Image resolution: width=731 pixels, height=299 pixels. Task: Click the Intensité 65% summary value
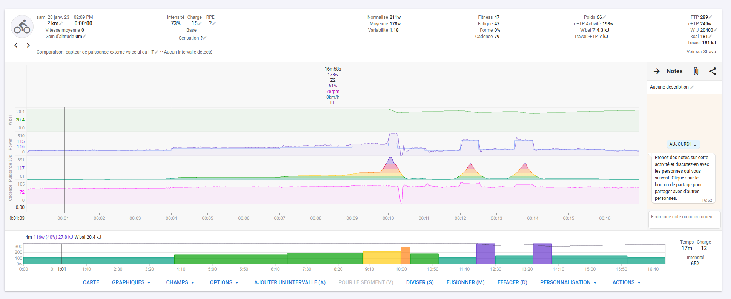[696, 264]
